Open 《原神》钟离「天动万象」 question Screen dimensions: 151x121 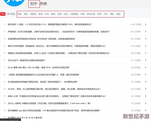click(49, 103)
